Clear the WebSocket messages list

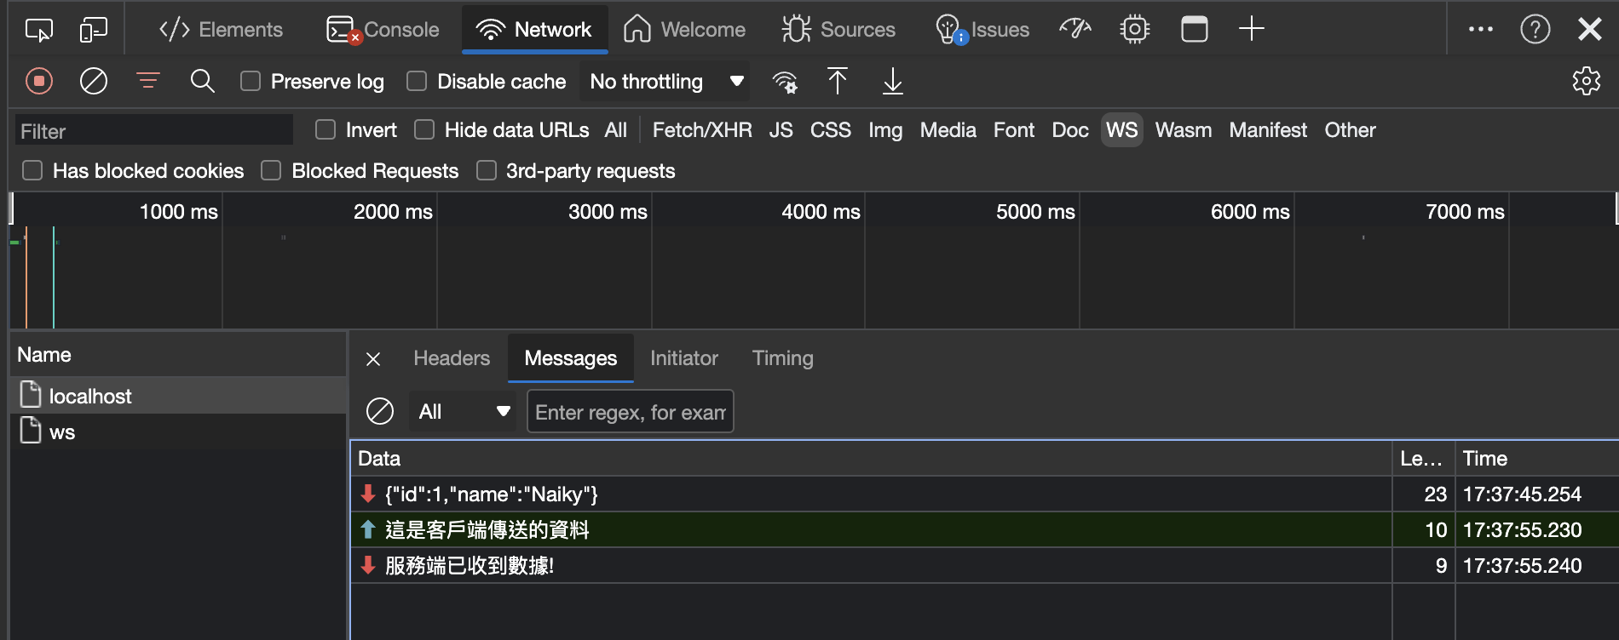(380, 411)
